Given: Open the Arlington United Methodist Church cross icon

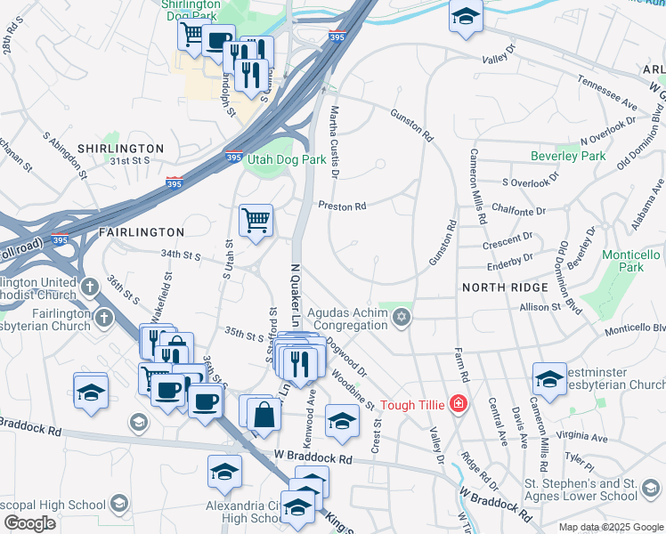Looking at the screenshot, I should tap(90, 287).
